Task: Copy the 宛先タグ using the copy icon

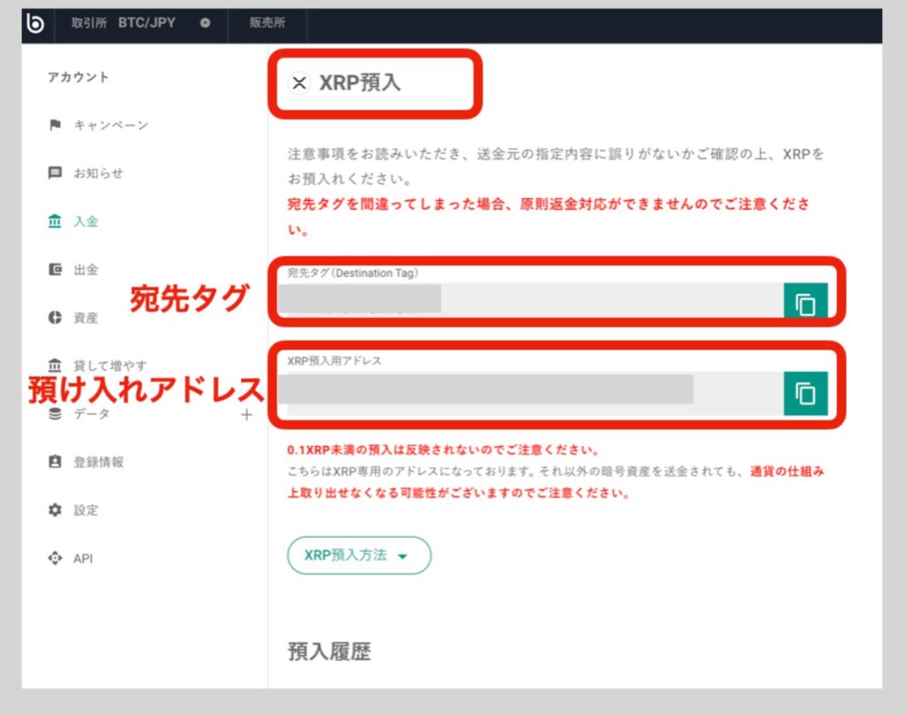Action: [x=807, y=300]
